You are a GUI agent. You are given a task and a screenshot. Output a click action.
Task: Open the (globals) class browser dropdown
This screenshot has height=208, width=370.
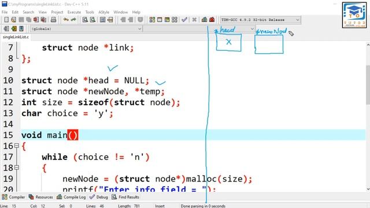point(86,29)
